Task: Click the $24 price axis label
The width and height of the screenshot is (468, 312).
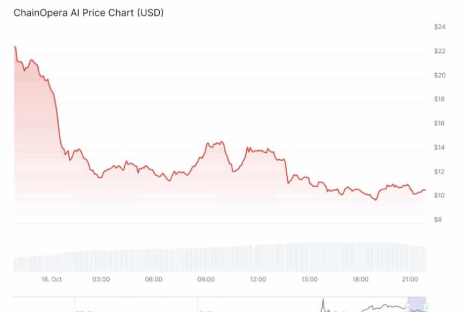Action: tap(440, 27)
